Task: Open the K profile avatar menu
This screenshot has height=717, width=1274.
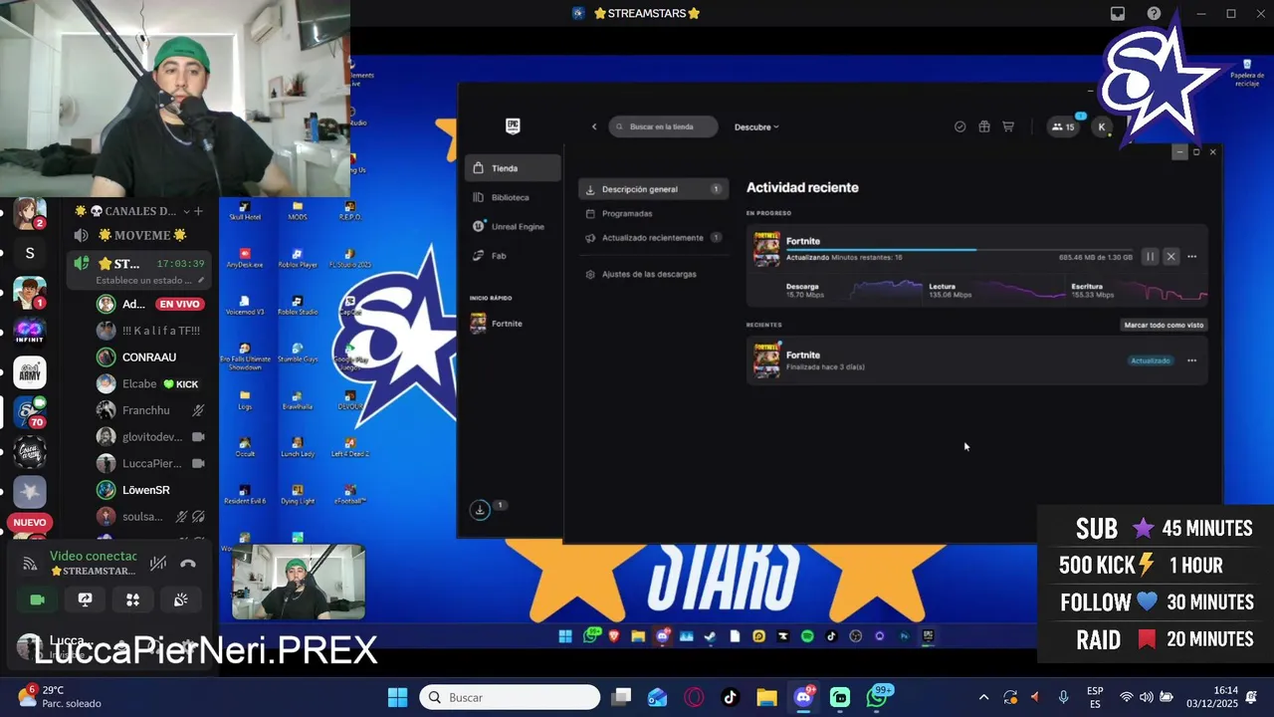Action: [1101, 126]
